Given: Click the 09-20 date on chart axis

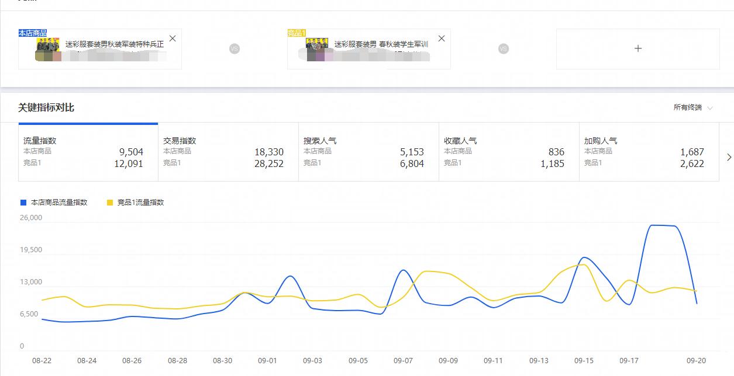Looking at the screenshot, I should tap(695, 361).
